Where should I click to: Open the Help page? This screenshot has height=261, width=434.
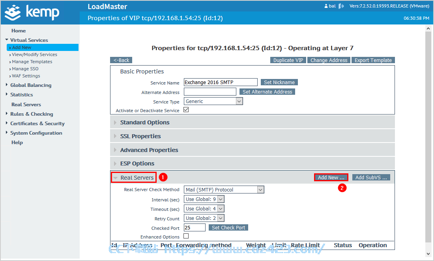pyautogui.click(x=17, y=143)
